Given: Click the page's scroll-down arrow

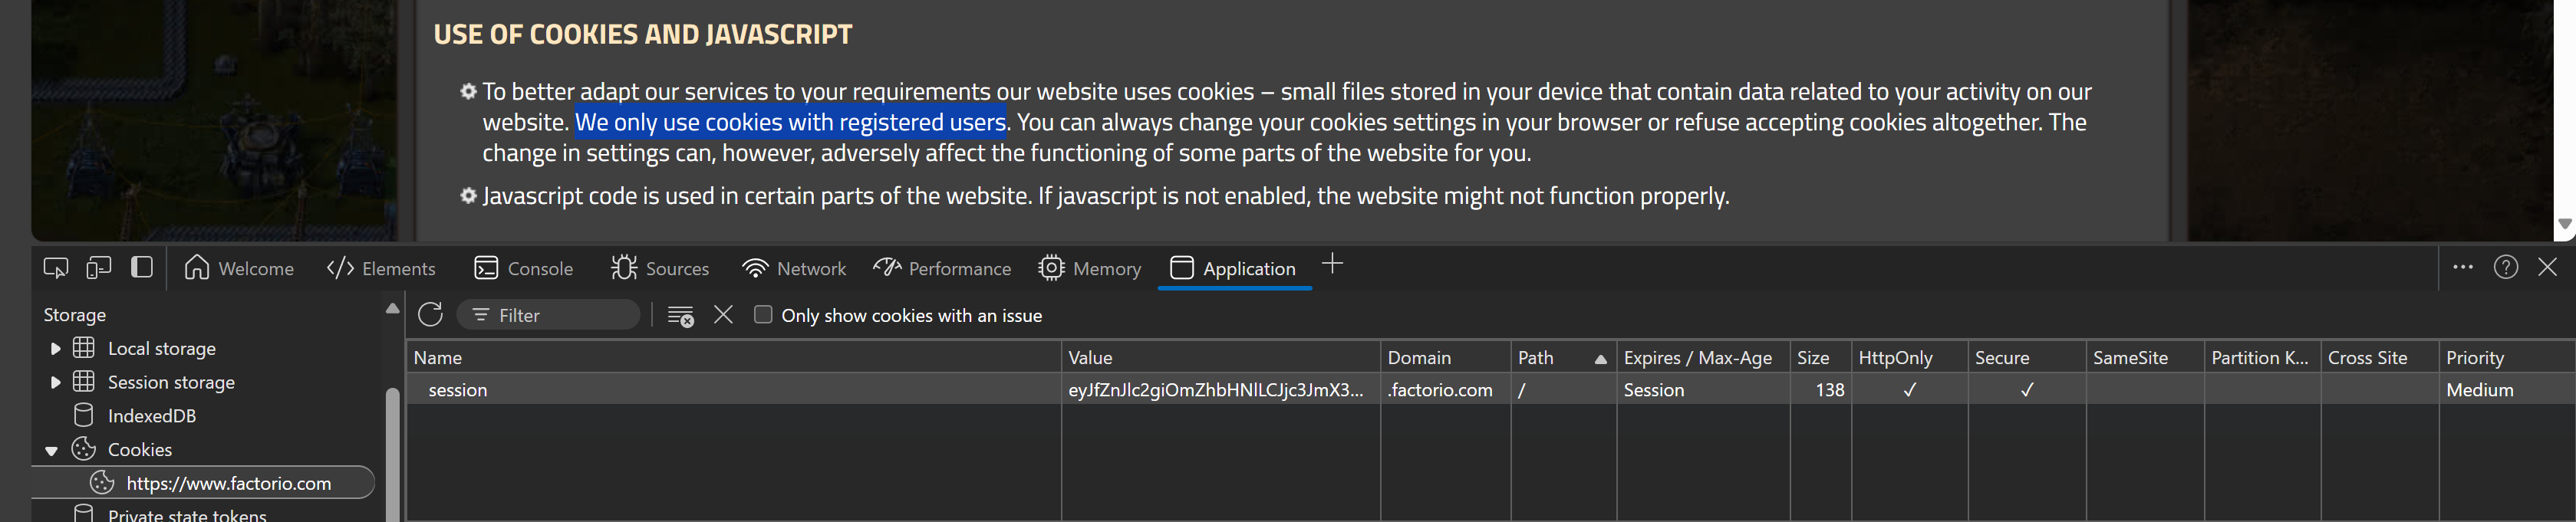Looking at the screenshot, I should [x=2565, y=224].
